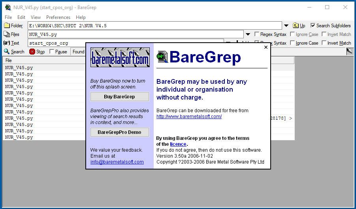Click the info@baremetalsoft.com email link
The width and height of the screenshot is (356, 209).
pos(117,162)
